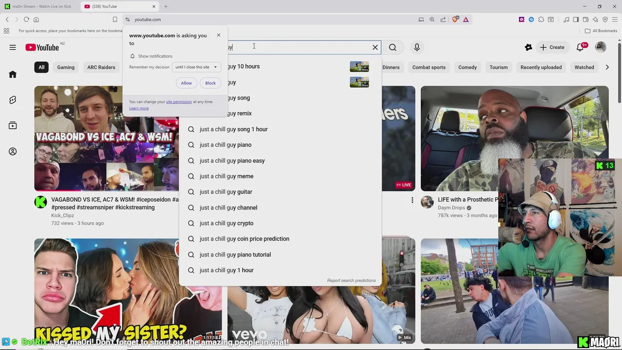Select the Combat sports filter chip
622x350 pixels.
tap(429, 67)
